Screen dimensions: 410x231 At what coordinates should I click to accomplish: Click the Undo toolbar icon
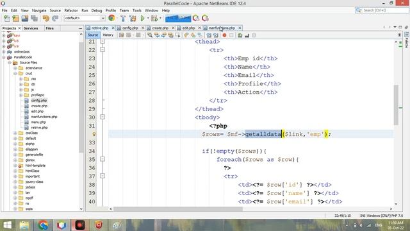coord(45,18)
